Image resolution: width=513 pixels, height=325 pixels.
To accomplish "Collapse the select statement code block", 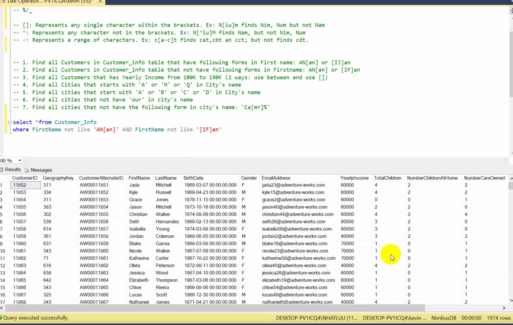I will coord(10,122).
